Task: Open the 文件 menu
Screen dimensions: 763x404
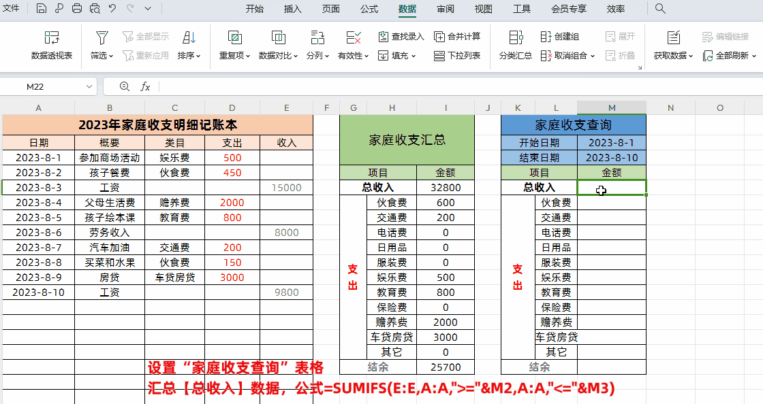Action: coord(11,8)
